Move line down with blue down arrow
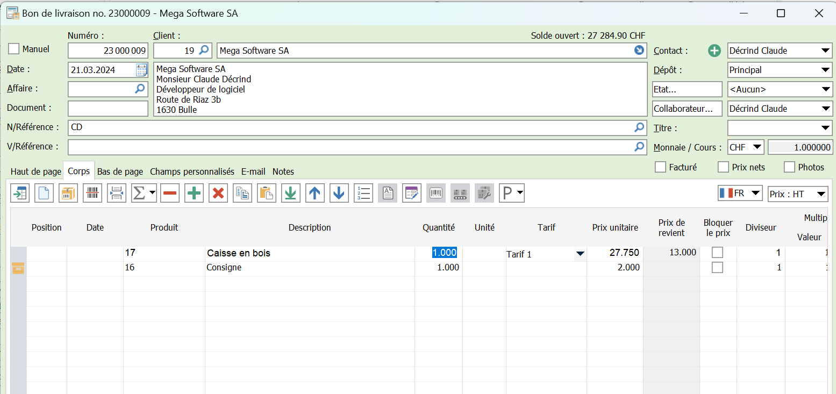Image resolution: width=836 pixels, height=394 pixels. point(339,193)
